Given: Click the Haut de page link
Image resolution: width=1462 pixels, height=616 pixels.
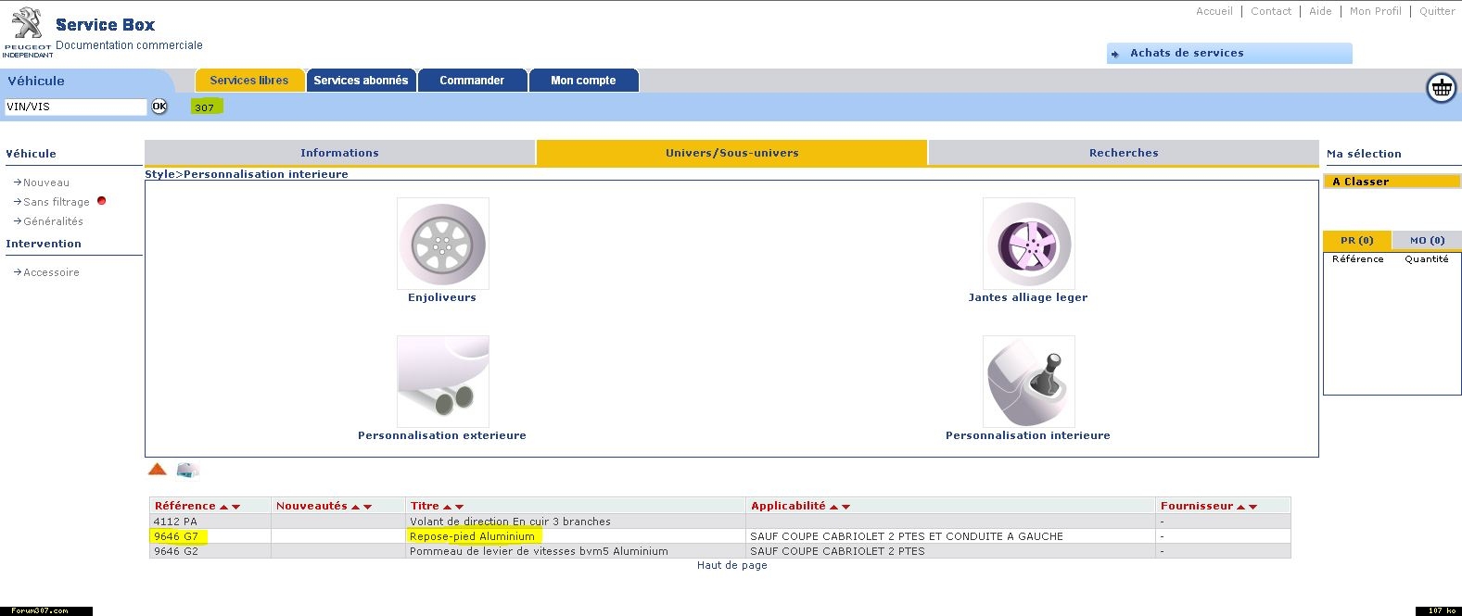Looking at the screenshot, I should [x=731, y=565].
